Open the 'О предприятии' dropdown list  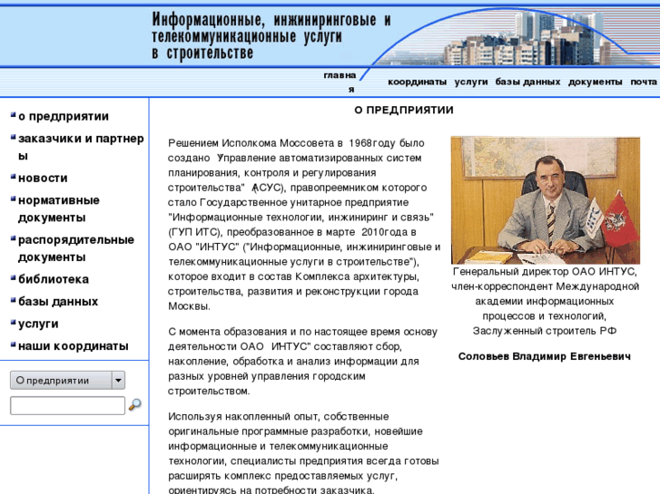coord(67,380)
